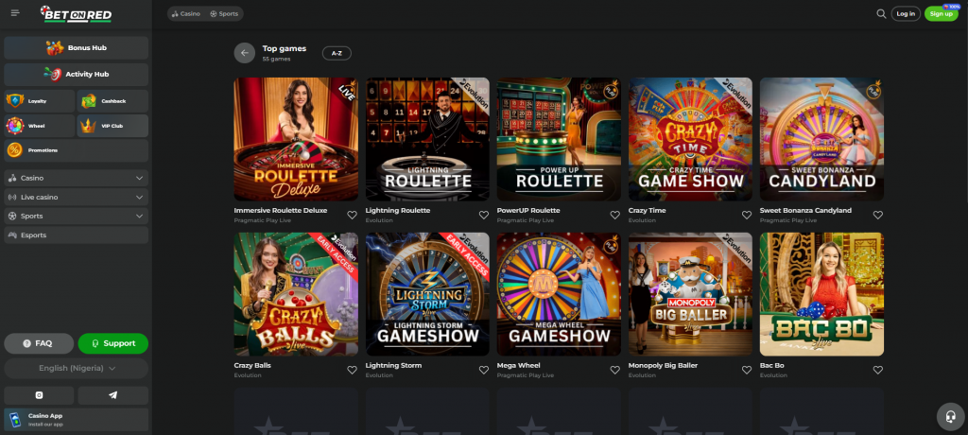Image resolution: width=968 pixels, height=435 pixels.
Task: Favorite Bac Bo with heart icon
Action: tap(878, 370)
